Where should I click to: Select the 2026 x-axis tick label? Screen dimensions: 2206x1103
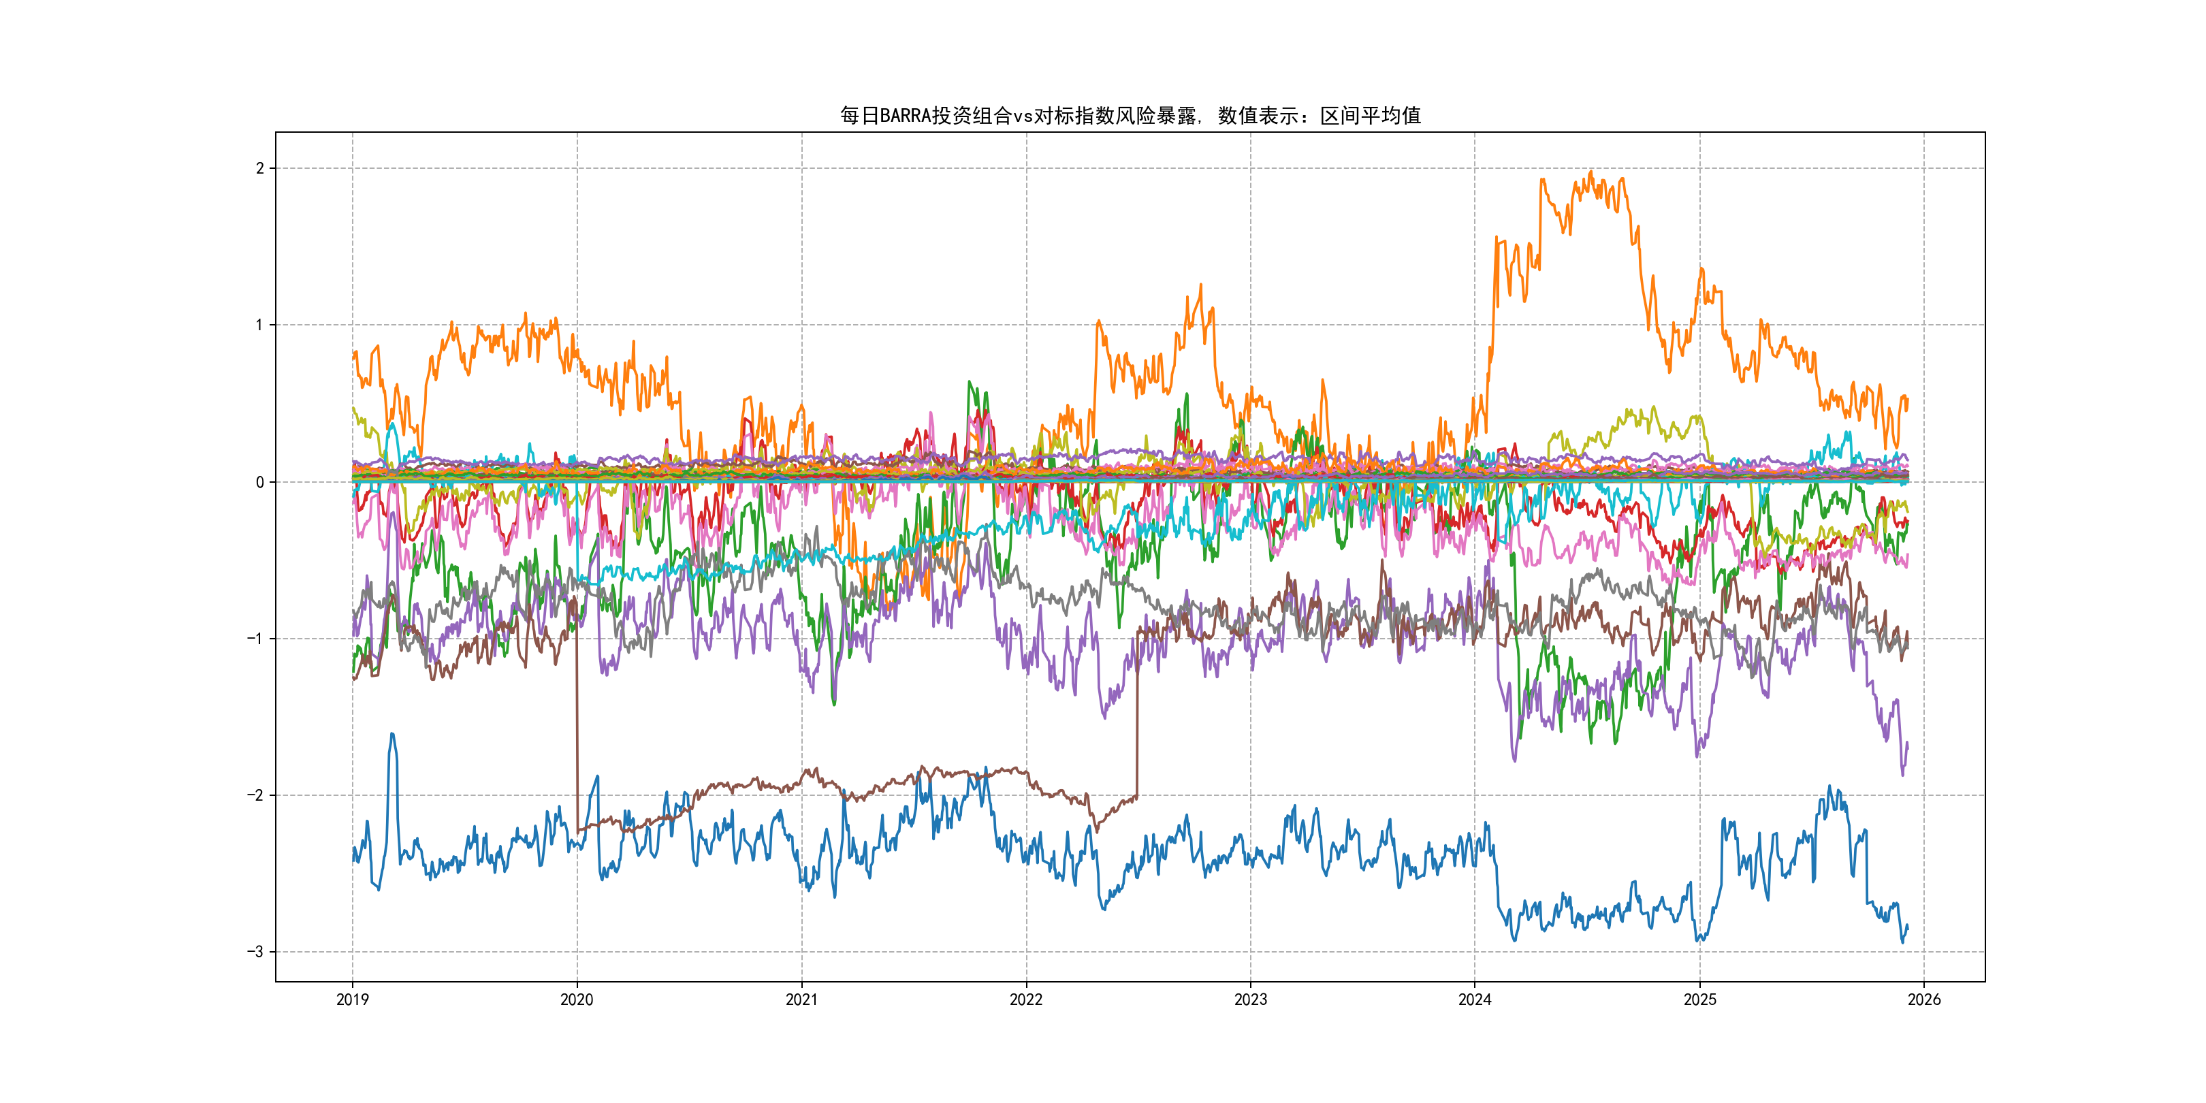click(1924, 1000)
